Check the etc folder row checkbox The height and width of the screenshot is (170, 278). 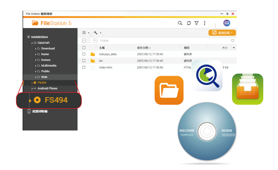coord(84,61)
